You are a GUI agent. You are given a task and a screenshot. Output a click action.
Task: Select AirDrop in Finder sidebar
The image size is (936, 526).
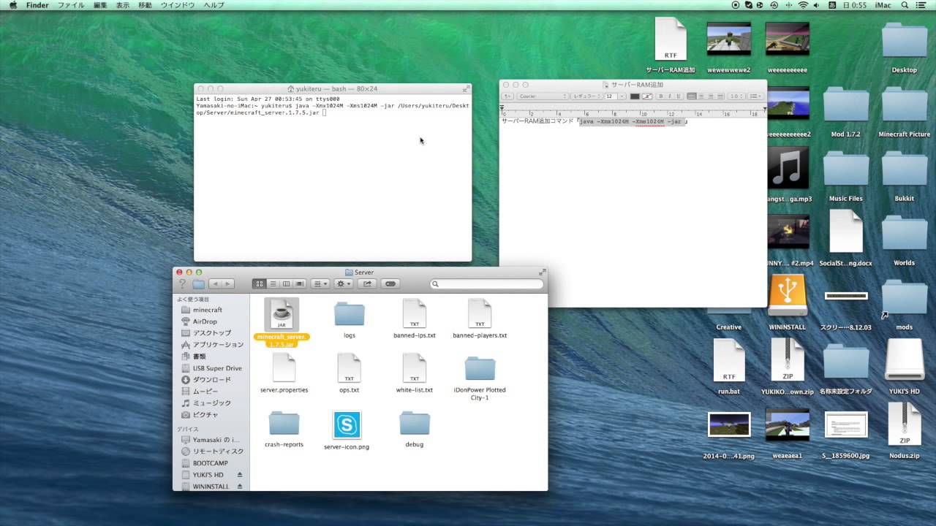(205, 321)
